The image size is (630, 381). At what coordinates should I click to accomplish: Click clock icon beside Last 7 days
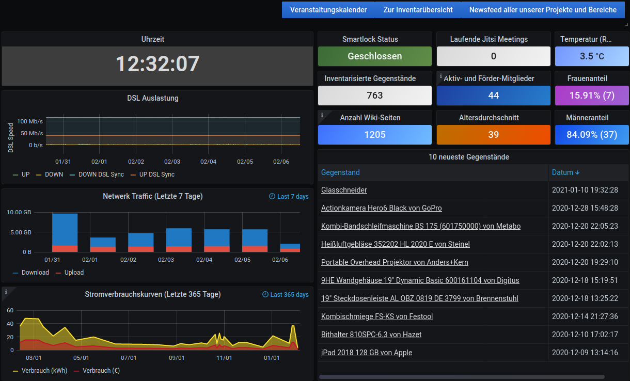pos(272,196)
